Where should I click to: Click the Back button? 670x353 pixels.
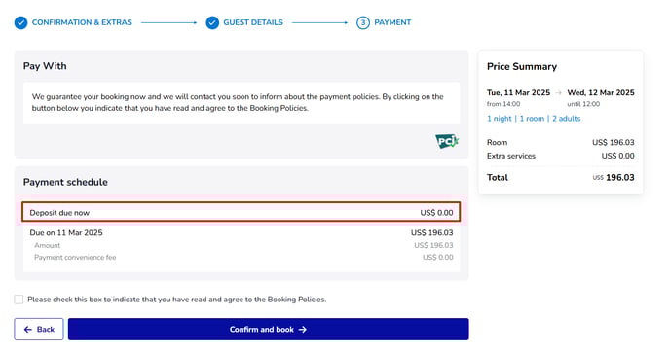[x=39, y=329]
